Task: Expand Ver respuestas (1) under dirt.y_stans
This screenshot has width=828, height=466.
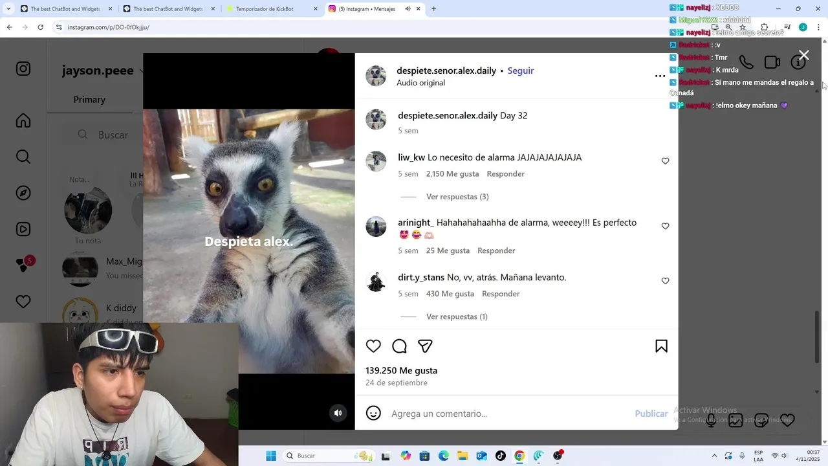Action: 457,316
